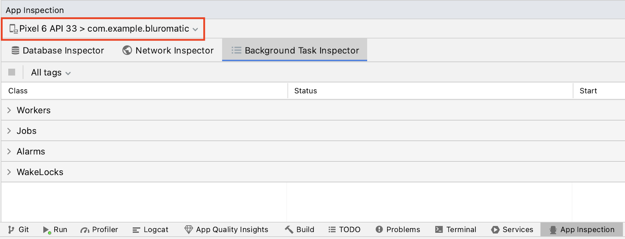Open App Quality Insights panel
The height and width of the screenshot is (239, 625).
click(227, 230)
